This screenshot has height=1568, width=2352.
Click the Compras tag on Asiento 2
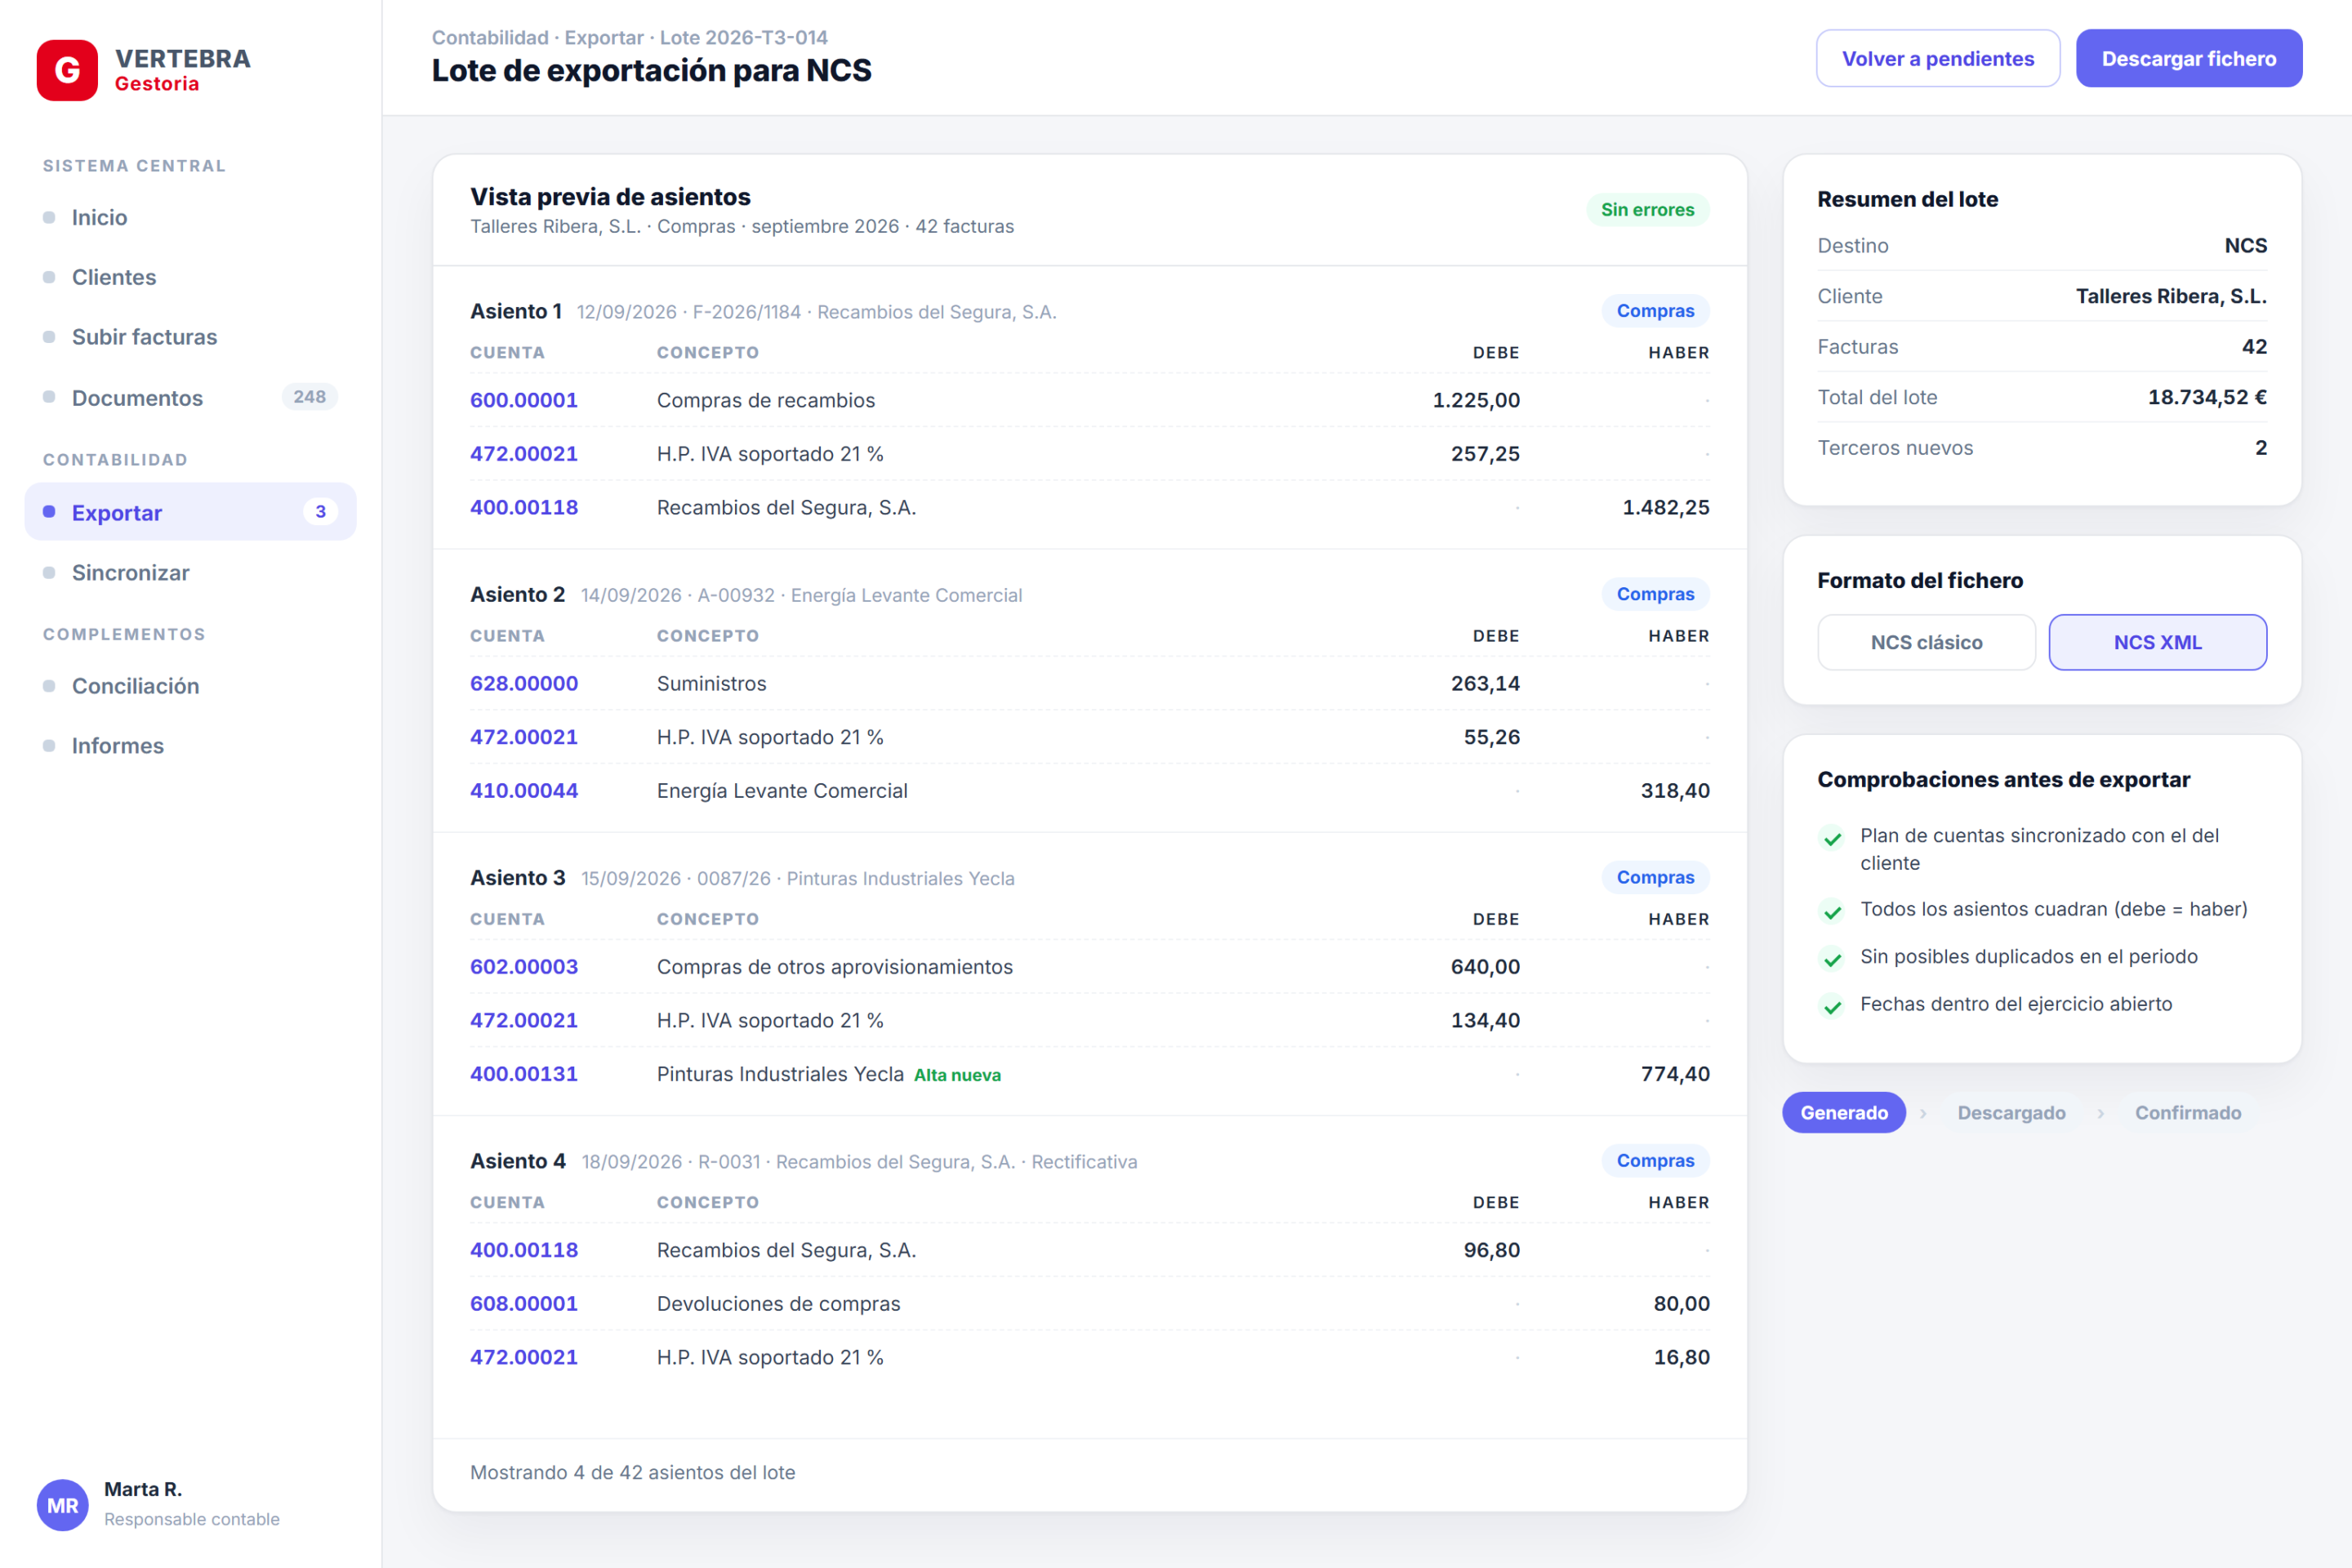[1655, 594]
